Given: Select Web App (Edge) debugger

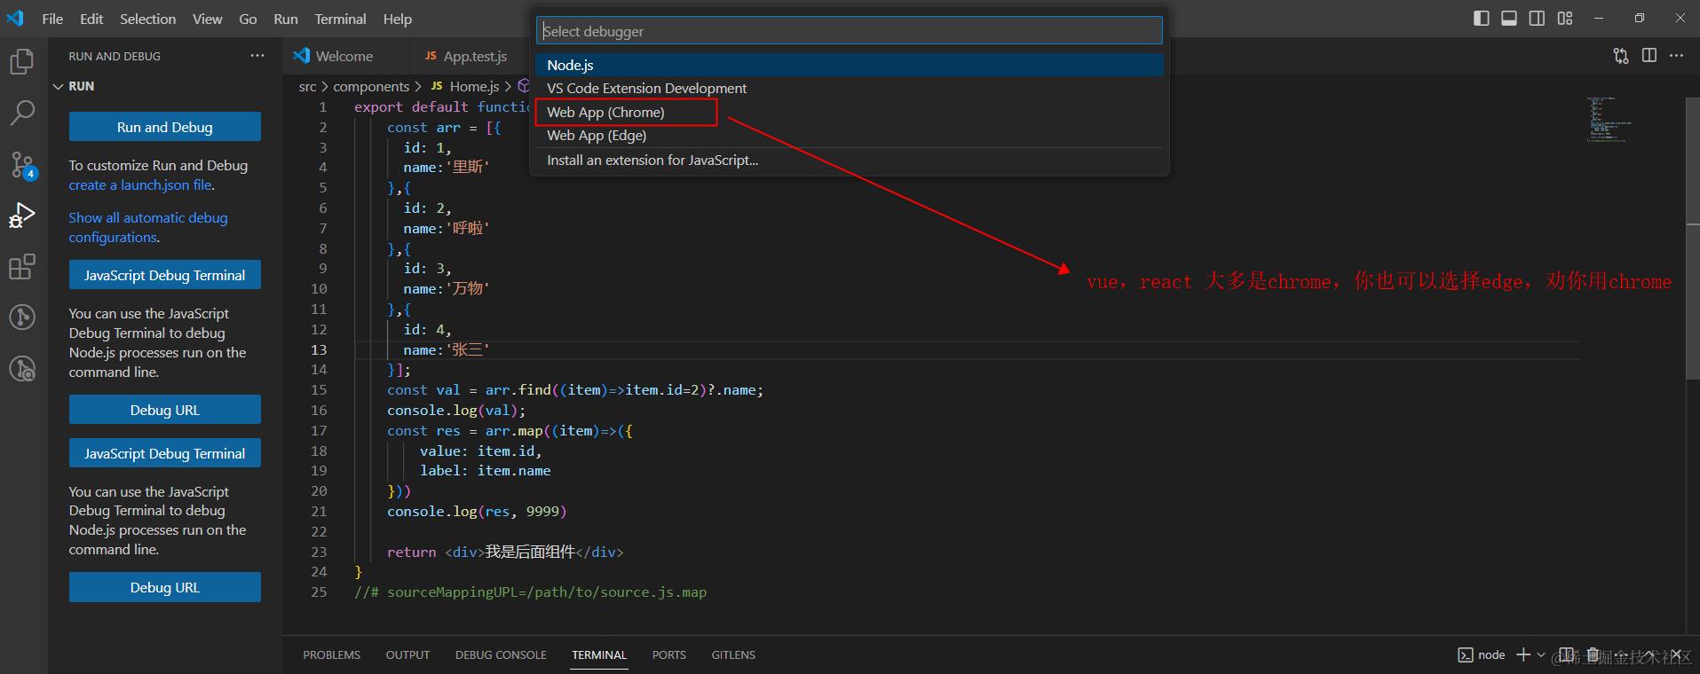Looking at the screenshot, I should click(x=850, y=135).
